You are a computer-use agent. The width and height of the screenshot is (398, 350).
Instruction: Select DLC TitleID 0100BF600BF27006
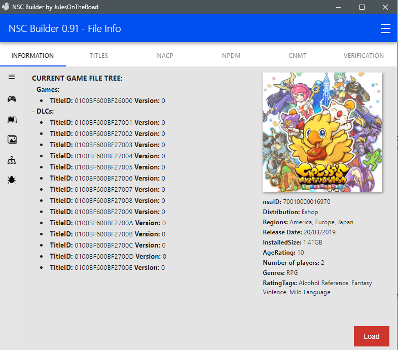(107, 179)
